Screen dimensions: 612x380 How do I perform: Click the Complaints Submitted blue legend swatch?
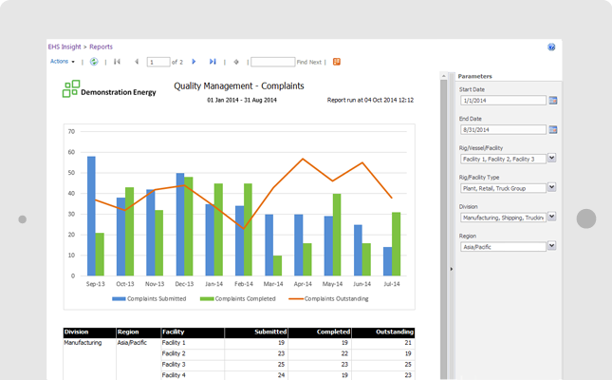119,298
